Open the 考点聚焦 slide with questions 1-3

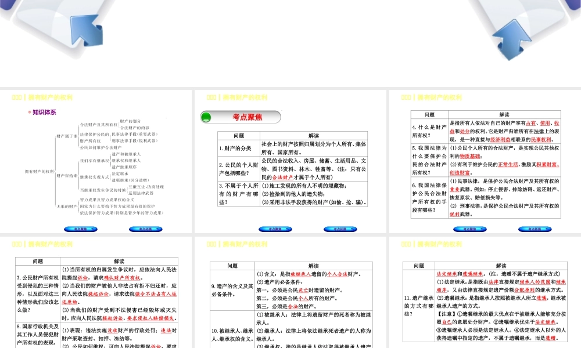pos(290,161)
